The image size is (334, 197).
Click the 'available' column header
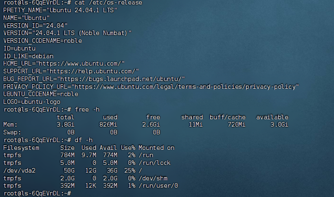[x=272, y=117]
